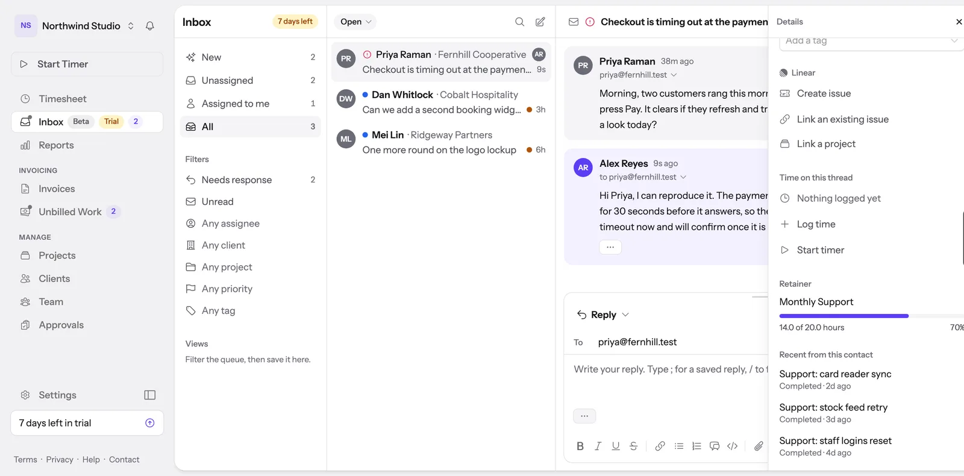Screen dimensions: 964x476
Task: Click the urgent priority icon in thread header
Action: (x=590, y=22)
